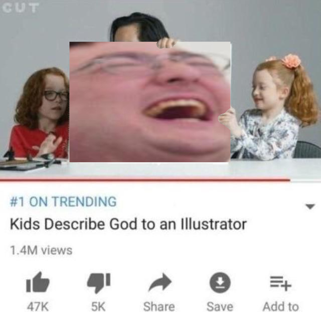Click the 5K dislike count label

[x=99, y=306]
